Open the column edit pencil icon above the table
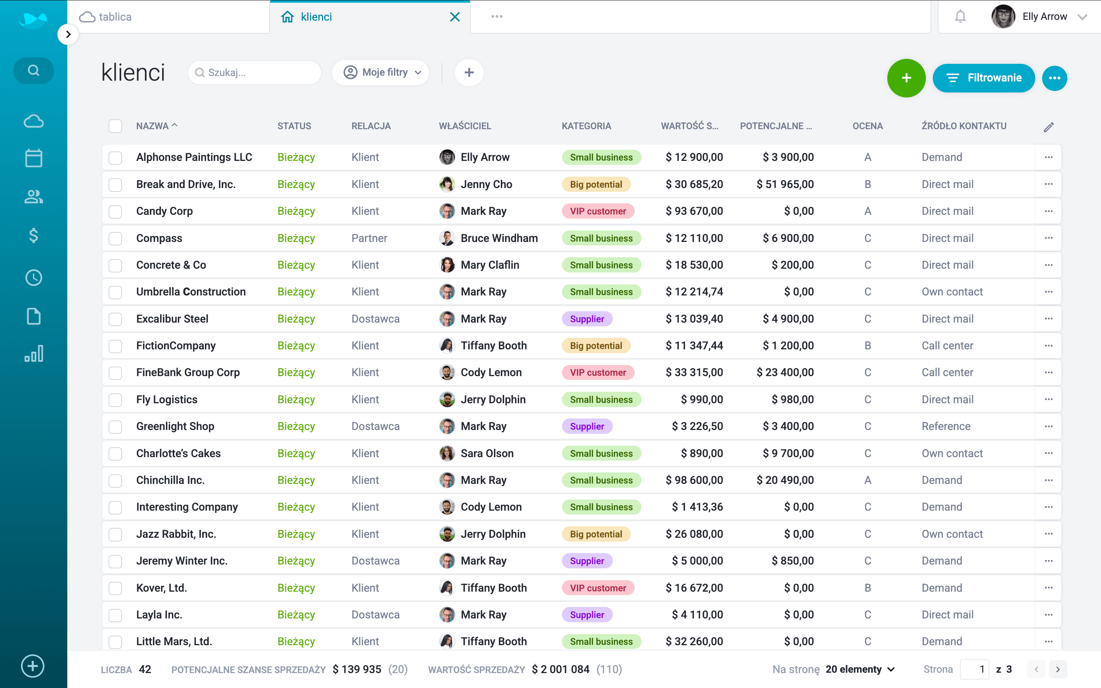Viewport: 1101px width, 688px height. [x=1049, y=126]
